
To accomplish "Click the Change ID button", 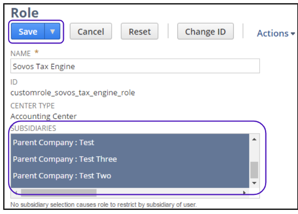I will 205,32.
